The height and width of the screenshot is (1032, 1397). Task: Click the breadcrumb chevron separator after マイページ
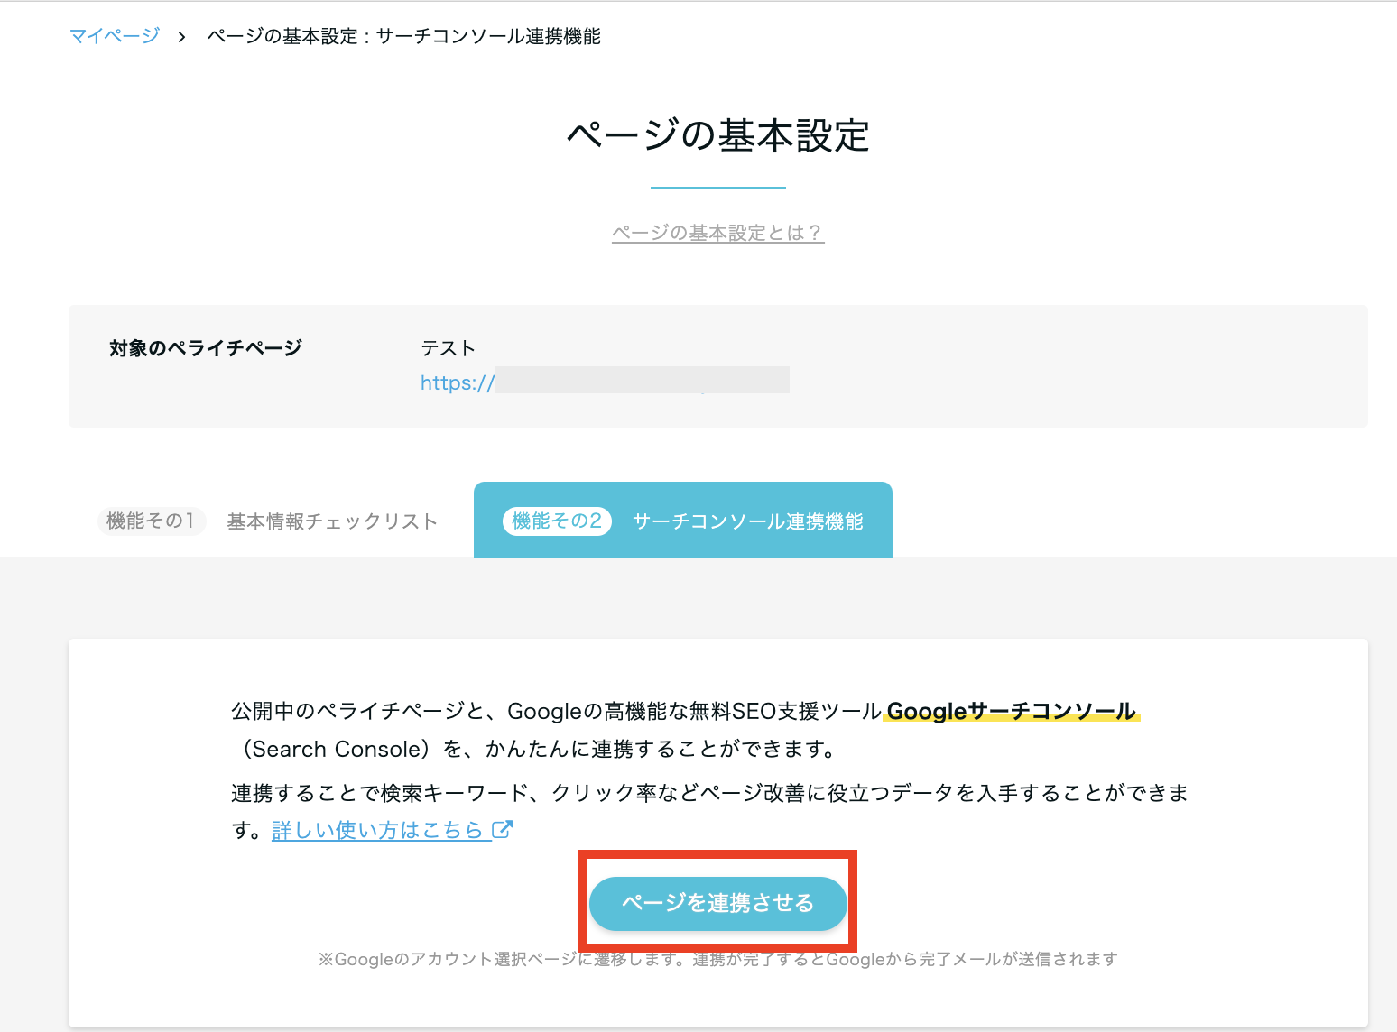[x=181, y=37]
